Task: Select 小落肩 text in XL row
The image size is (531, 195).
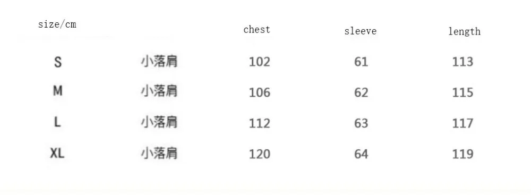Action: pos(159,154)
